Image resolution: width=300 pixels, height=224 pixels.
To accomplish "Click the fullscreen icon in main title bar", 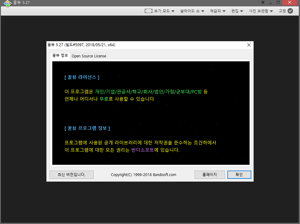I will coord(263,3).
